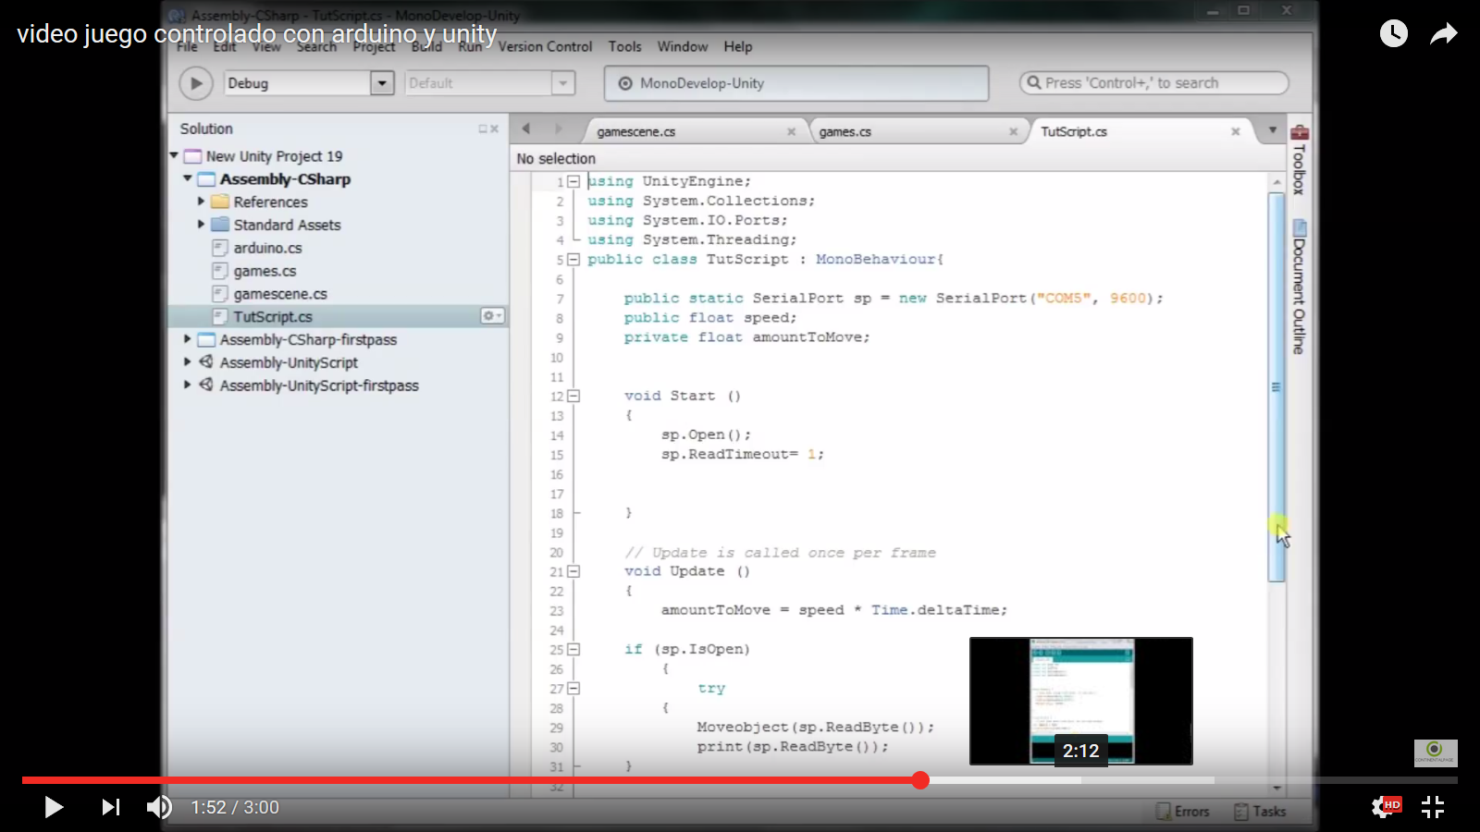Close the gamescene.cs tab

(791, 131)
